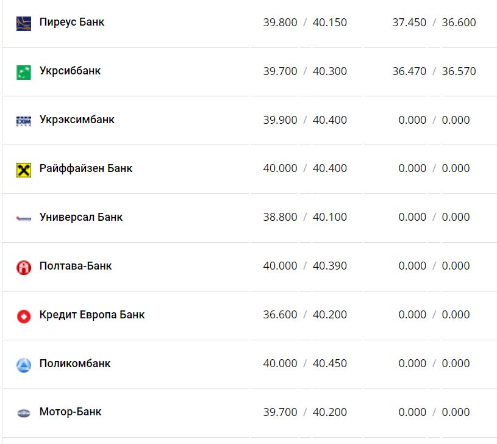Open the Пиреус Банк link
This screenshot has width=497, height=444.
72,23
